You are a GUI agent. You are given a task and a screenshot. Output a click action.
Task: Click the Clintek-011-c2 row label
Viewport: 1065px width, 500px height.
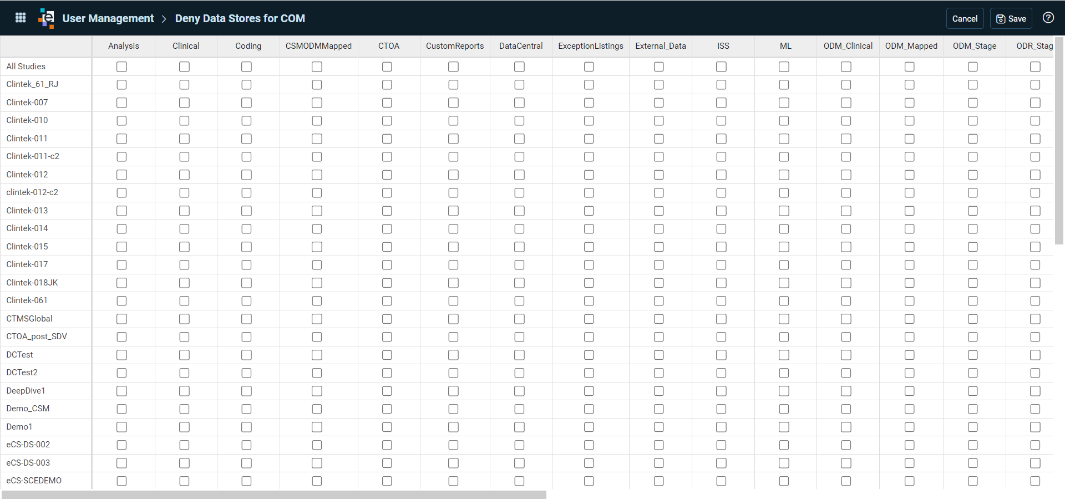click(x=33, y=156)
